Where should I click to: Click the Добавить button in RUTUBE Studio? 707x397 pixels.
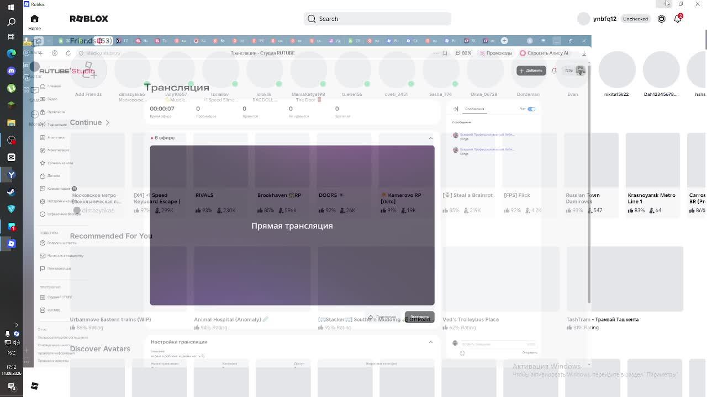coord(531,71)
